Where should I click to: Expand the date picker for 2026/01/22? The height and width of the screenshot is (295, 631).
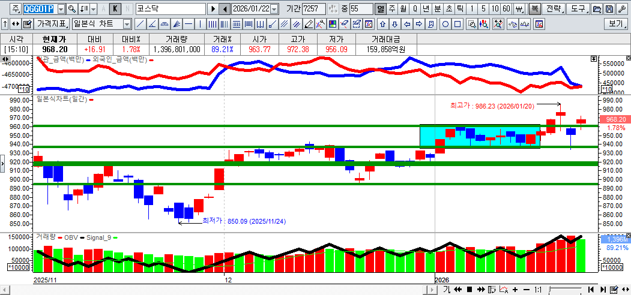click(x=274, y=9)
